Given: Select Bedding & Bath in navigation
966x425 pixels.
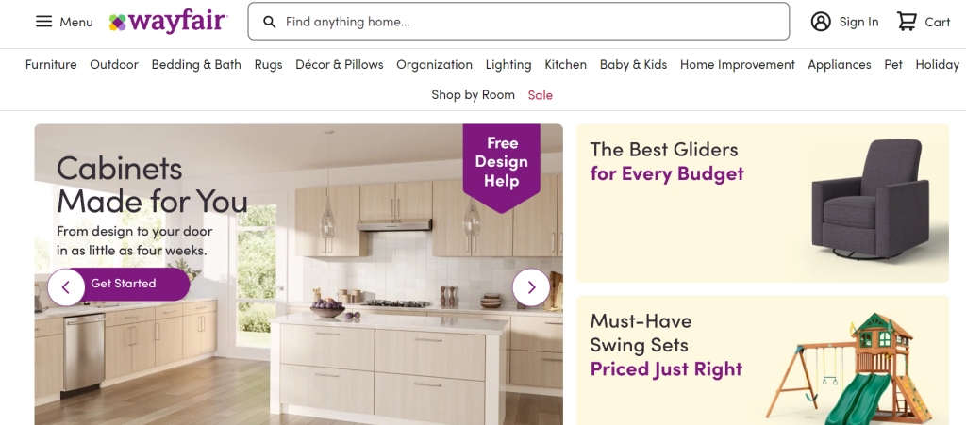Looking at the screenshot, I should (196, 65).
